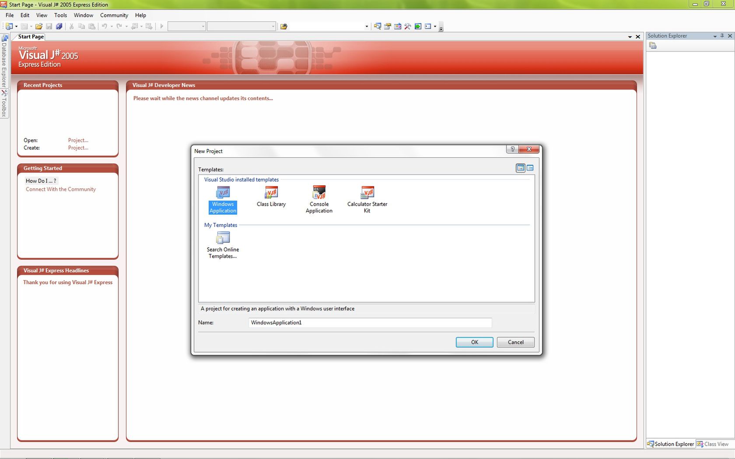This screenshot has width=735, height=459.
Task: Expand the Toolbox side tab
Action: [4, 104]
